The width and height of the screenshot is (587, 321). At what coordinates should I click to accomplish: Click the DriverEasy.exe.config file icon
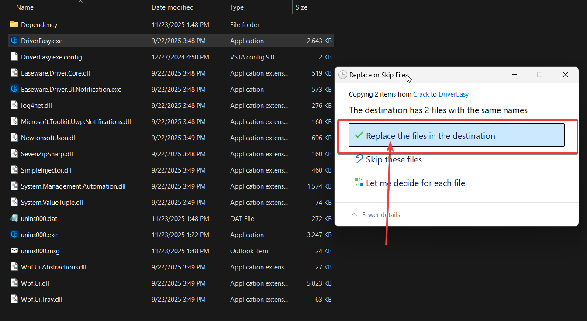pyautogui.click(x=14, y=57)
